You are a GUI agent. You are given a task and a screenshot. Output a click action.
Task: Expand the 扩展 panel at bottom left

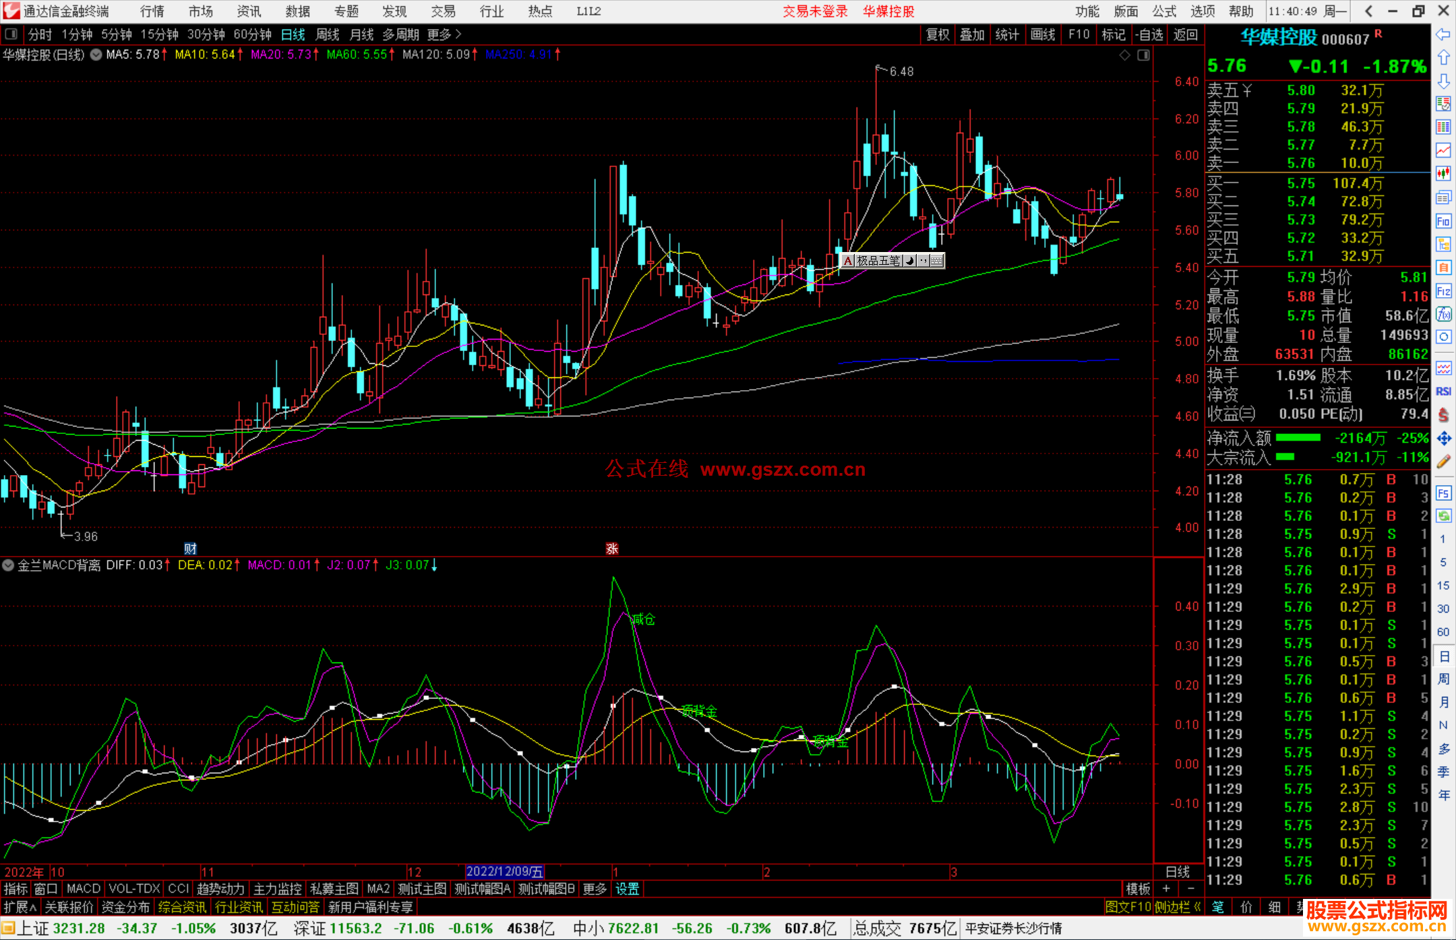coord(20,907)
